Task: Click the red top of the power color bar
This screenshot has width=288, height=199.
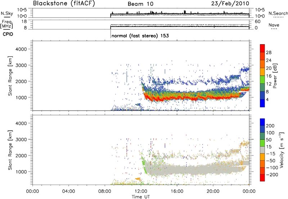Action: 262,48
